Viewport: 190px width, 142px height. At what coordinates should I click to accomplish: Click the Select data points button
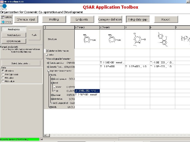click(x=21, y=63)
